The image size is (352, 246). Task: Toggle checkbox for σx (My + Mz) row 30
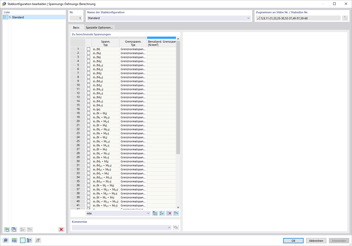(x=88, y=161)
